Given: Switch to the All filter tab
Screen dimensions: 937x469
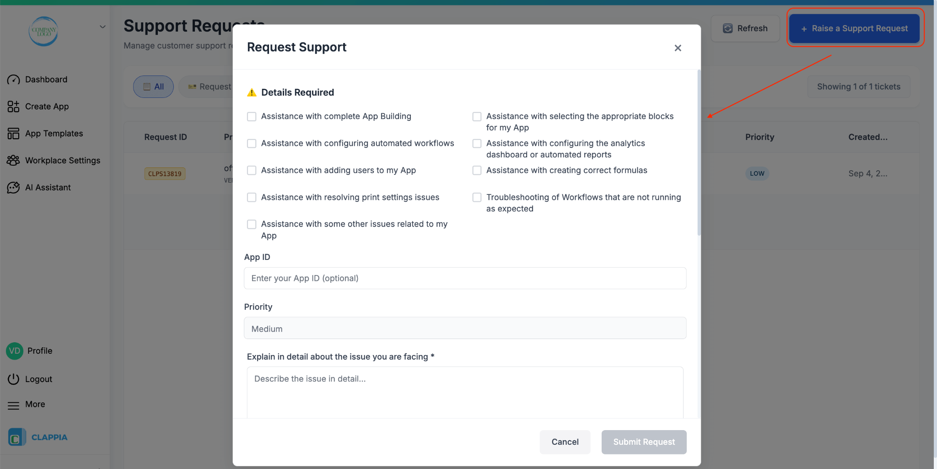Looking at the screenshot, I should coord(153,86).
